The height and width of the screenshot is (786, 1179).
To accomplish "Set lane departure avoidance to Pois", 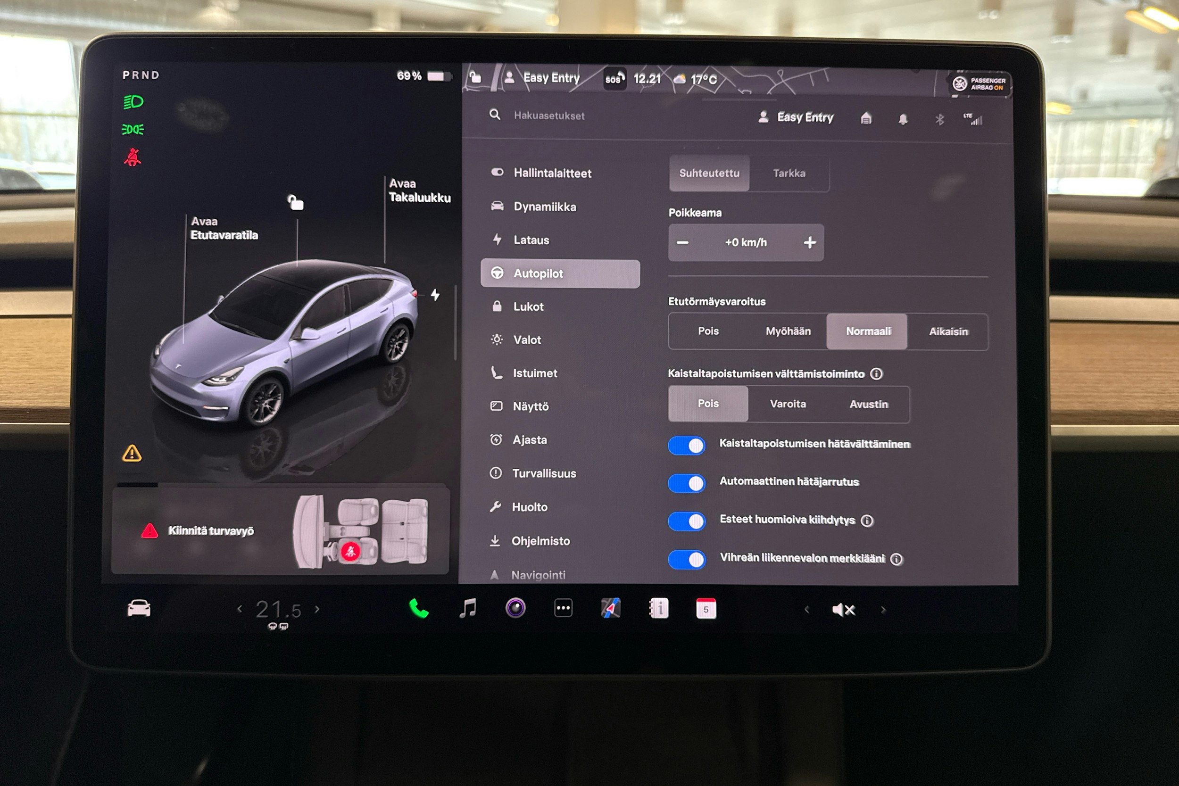I will click(708, 404).
